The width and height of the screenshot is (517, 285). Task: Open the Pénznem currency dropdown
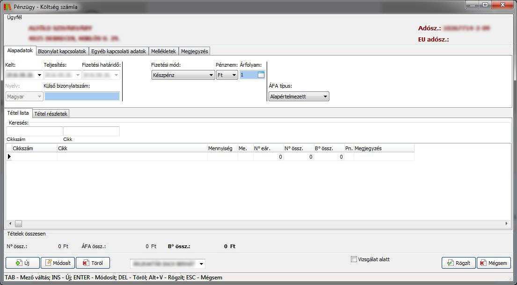pyautogui.click(x=234, y=75)
